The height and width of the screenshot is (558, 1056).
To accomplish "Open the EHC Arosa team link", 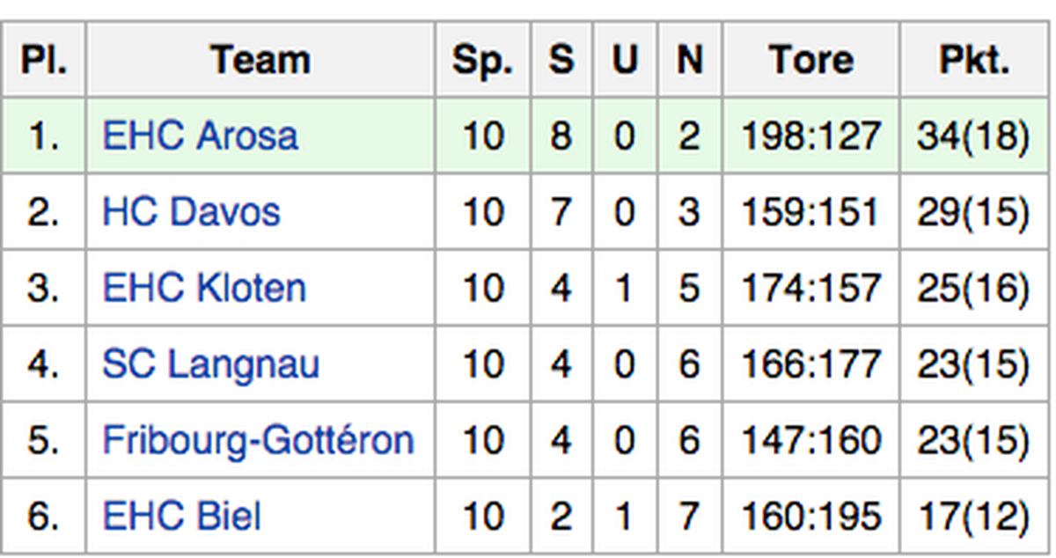I will [200, 136].
